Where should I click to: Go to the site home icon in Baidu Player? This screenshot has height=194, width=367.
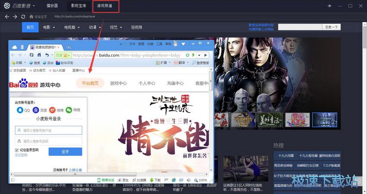coord(32,16)
